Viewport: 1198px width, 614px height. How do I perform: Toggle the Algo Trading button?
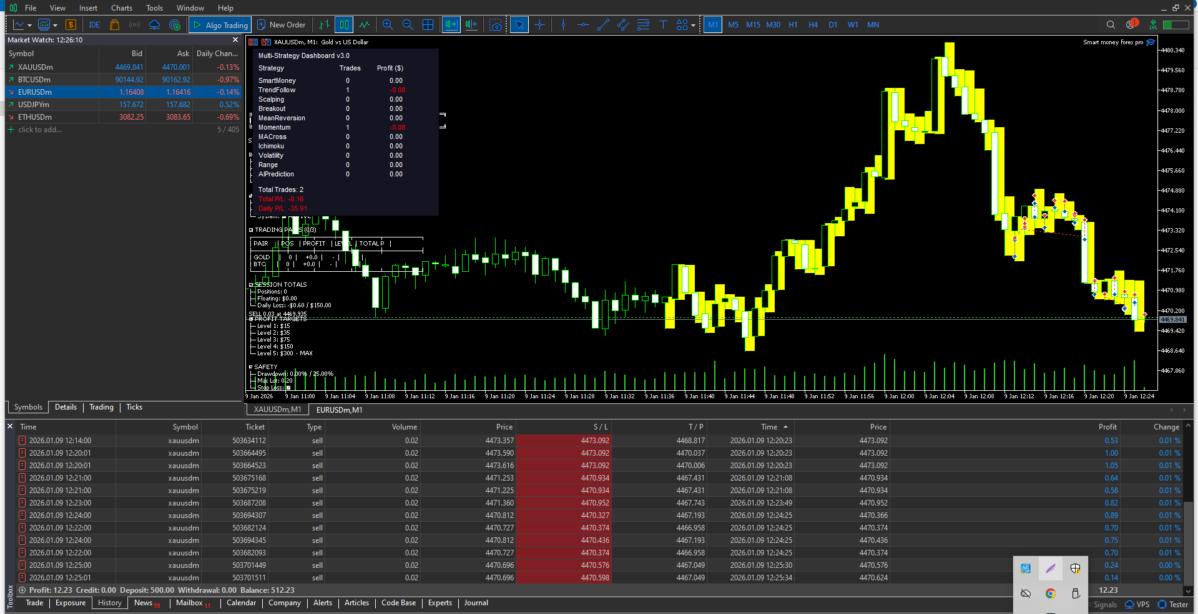[x=220, y=25]
